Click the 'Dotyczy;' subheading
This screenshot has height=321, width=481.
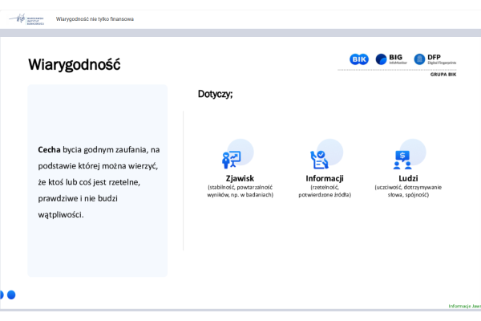coord(215,95)
